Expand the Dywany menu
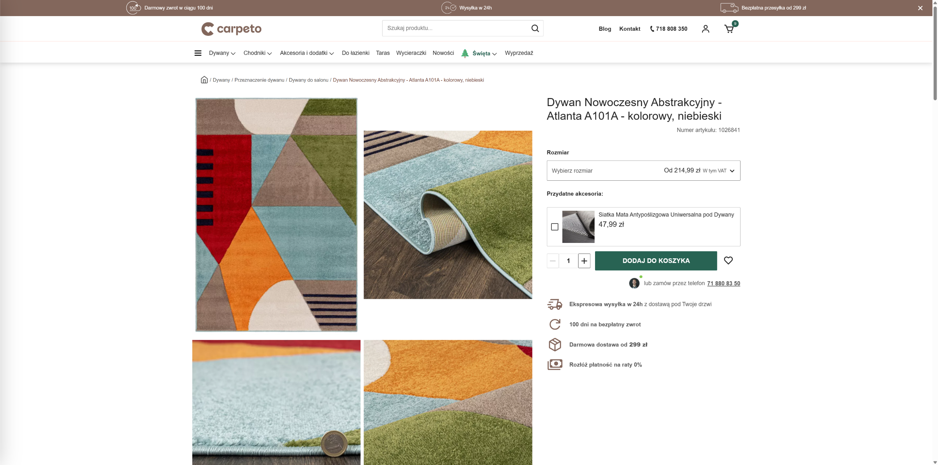The height and width of the screenshot is (465, 938). [222, 53]
